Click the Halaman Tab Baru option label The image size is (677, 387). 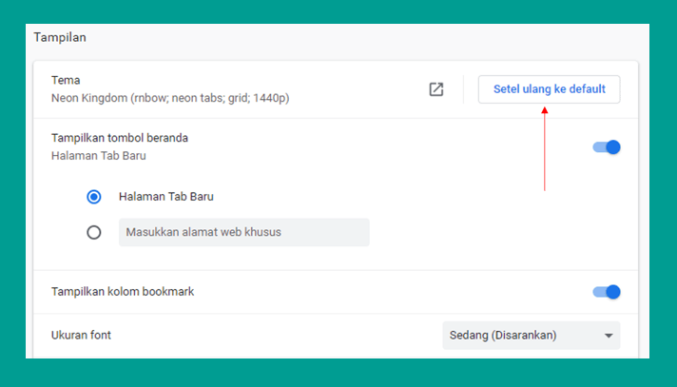(x=166, y=197)
